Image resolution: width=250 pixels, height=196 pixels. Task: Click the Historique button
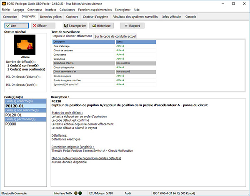click(101, 25)
